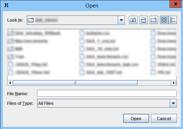
Task: Click the Open button
Action: [x=136, y=118]
